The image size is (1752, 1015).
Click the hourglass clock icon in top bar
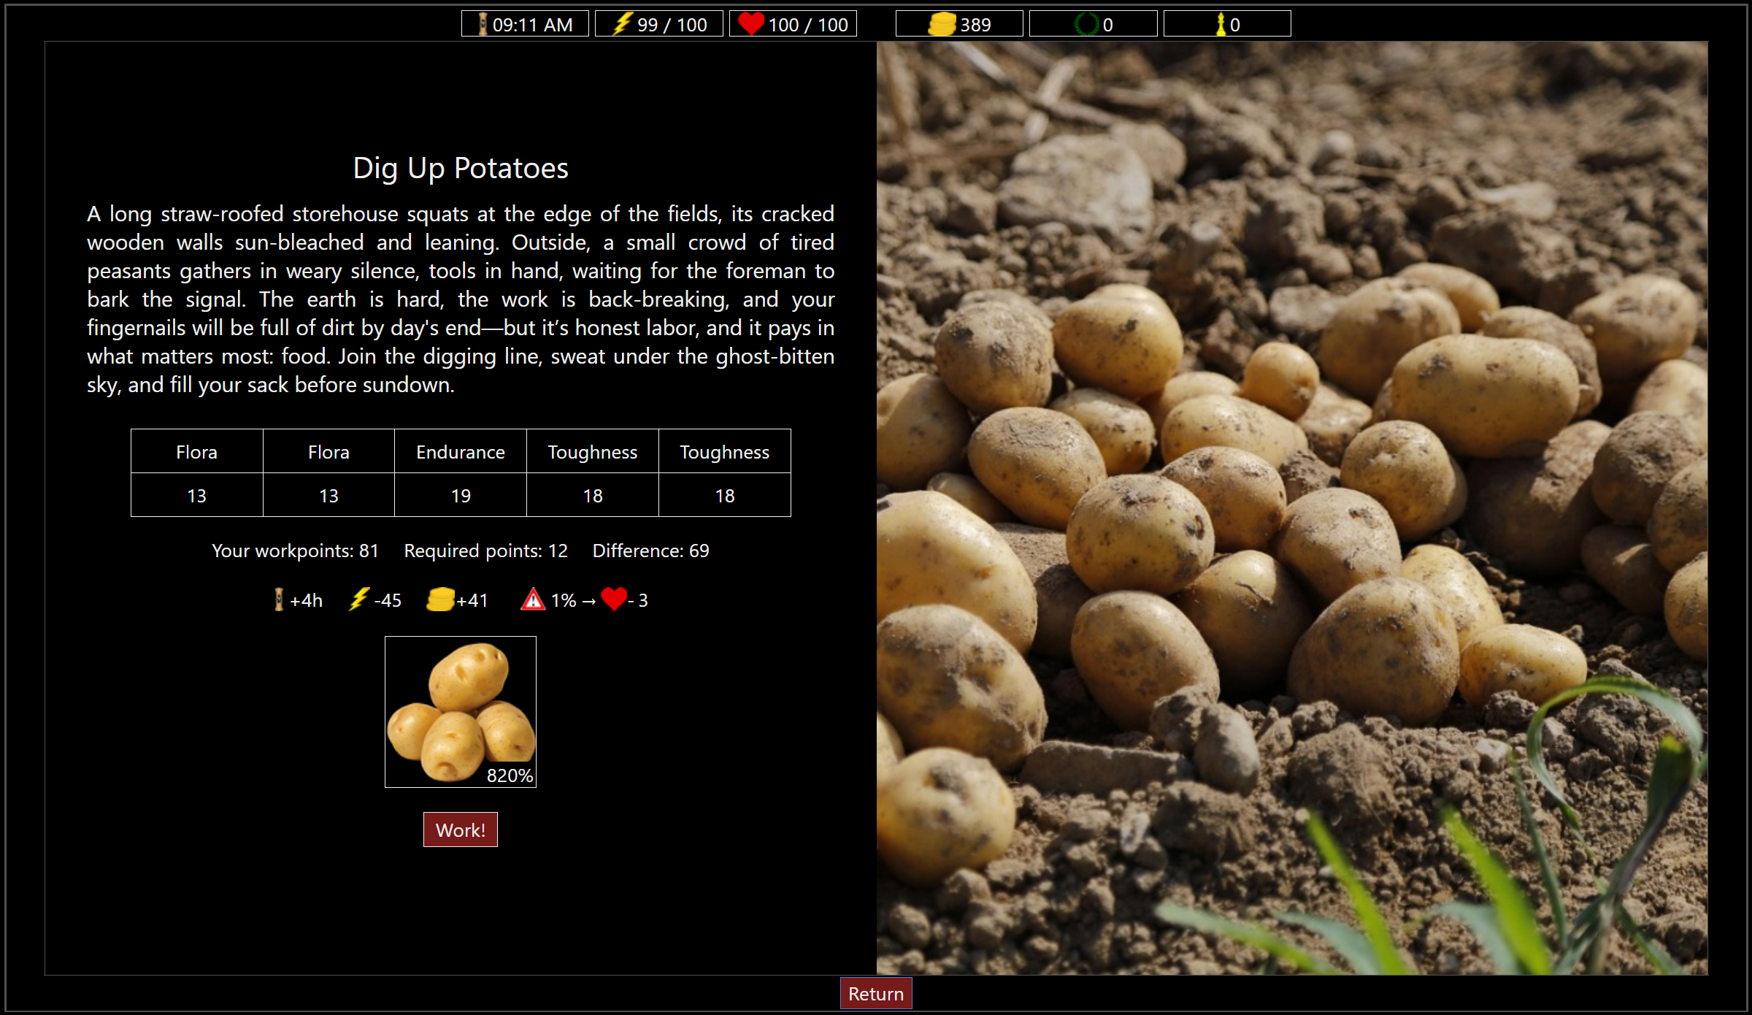483,24
